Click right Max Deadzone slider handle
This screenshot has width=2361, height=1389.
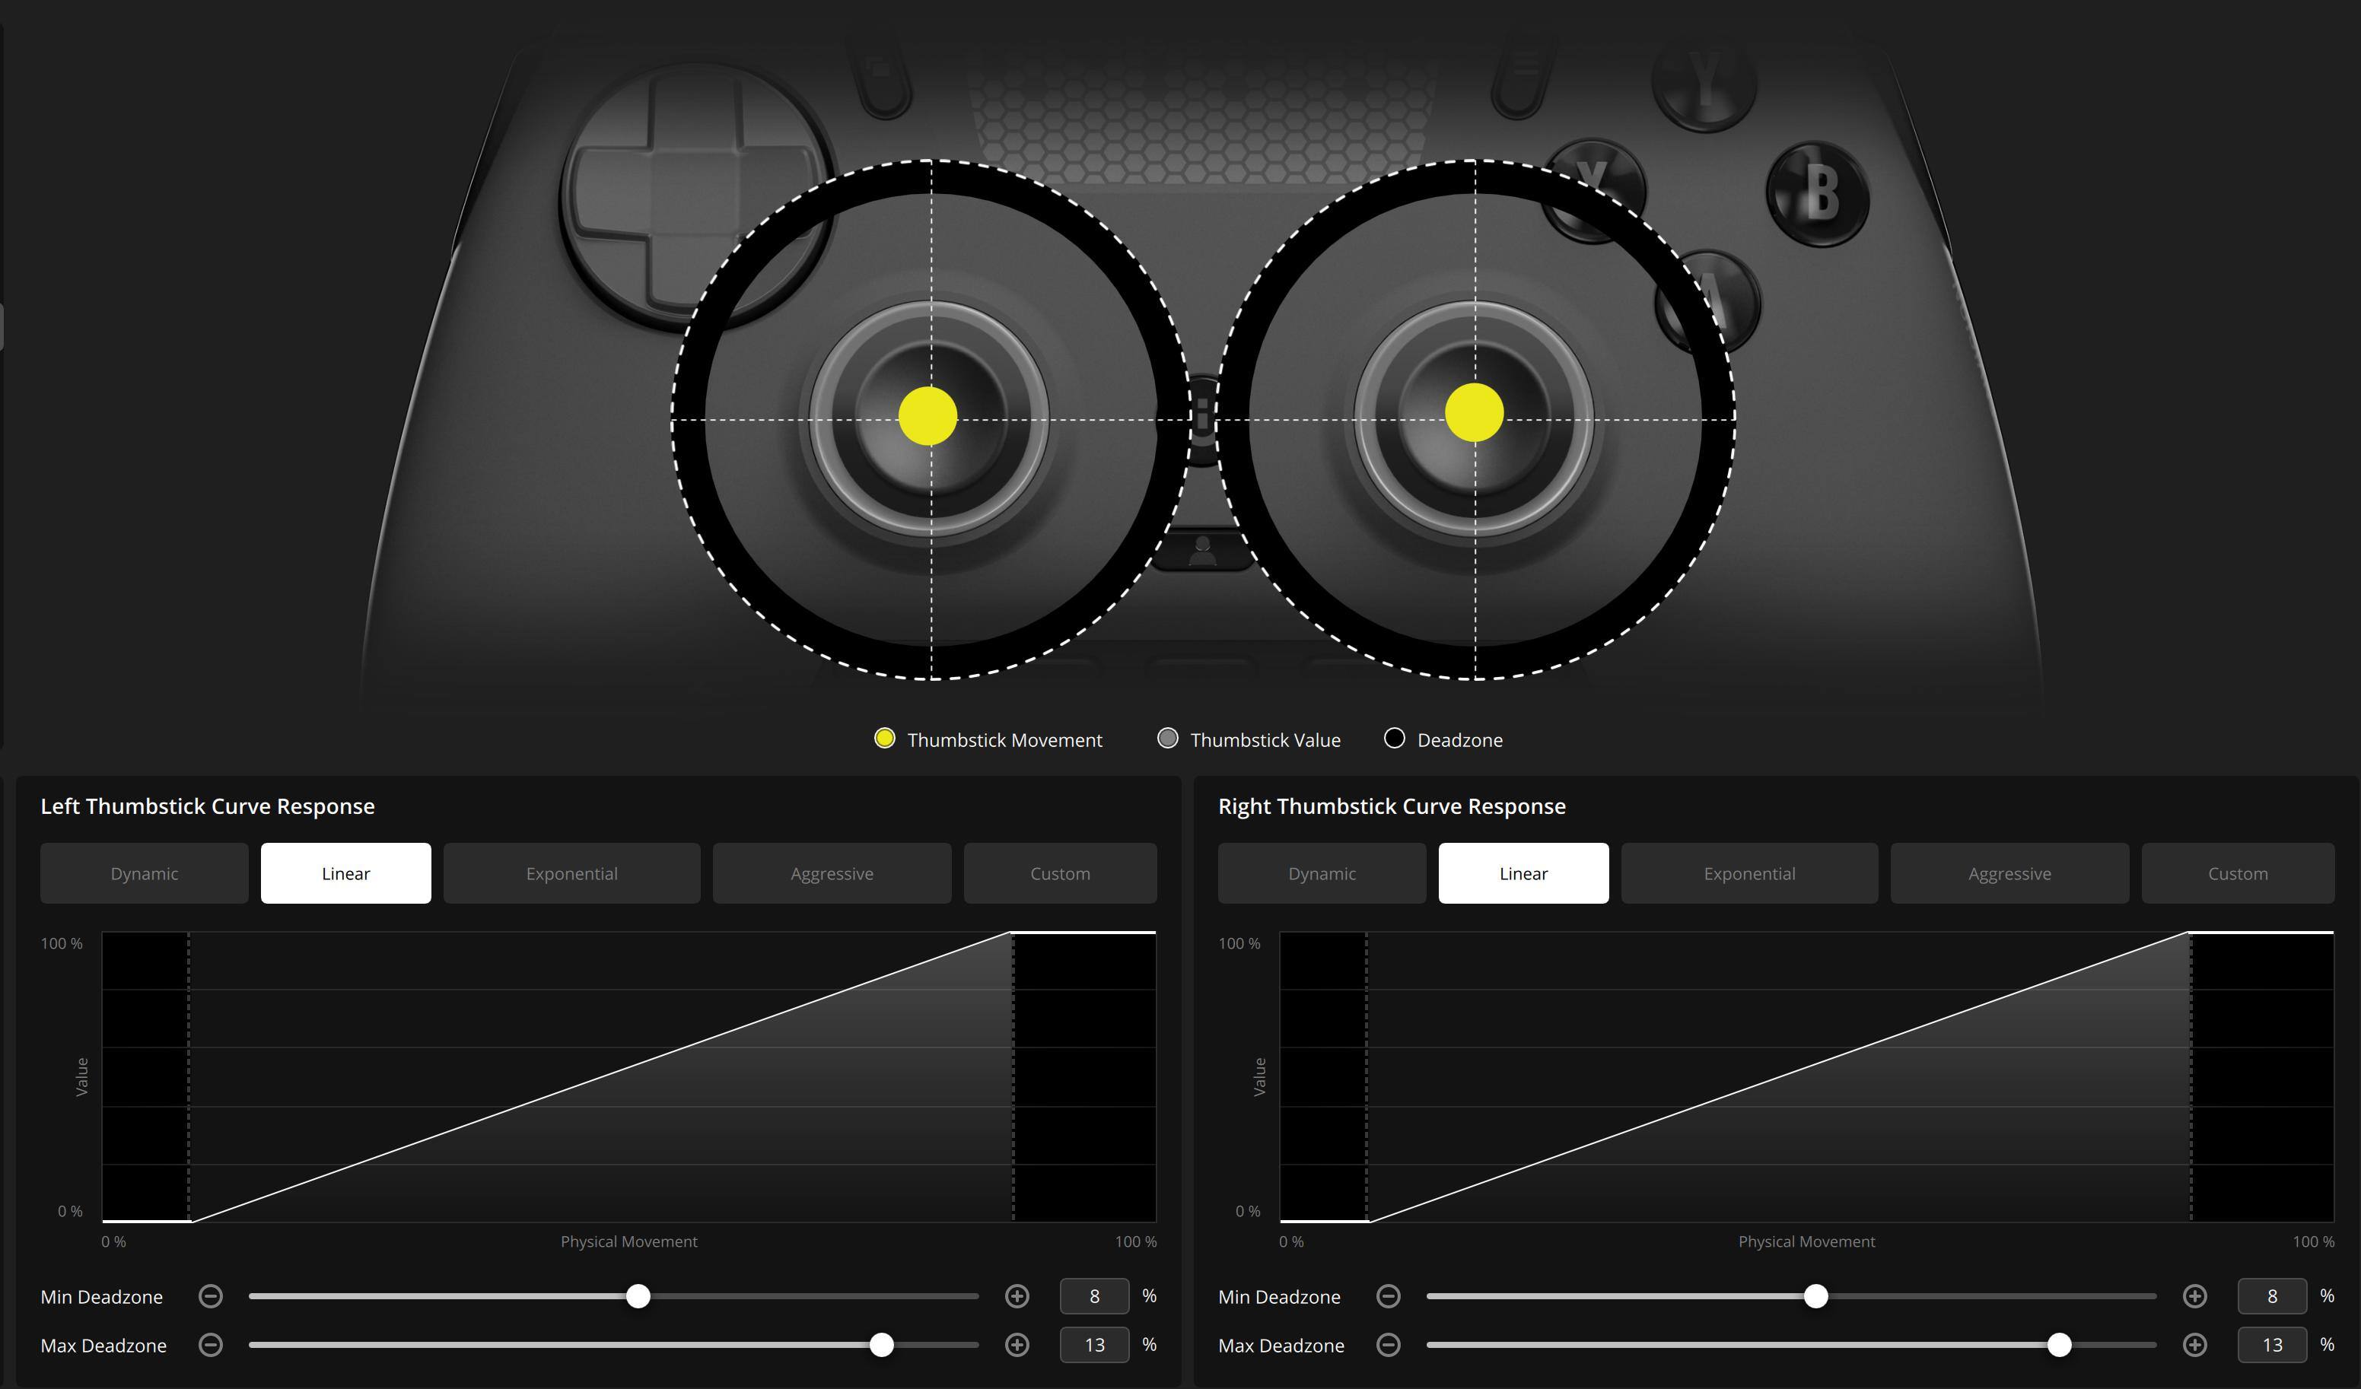2058,1345
